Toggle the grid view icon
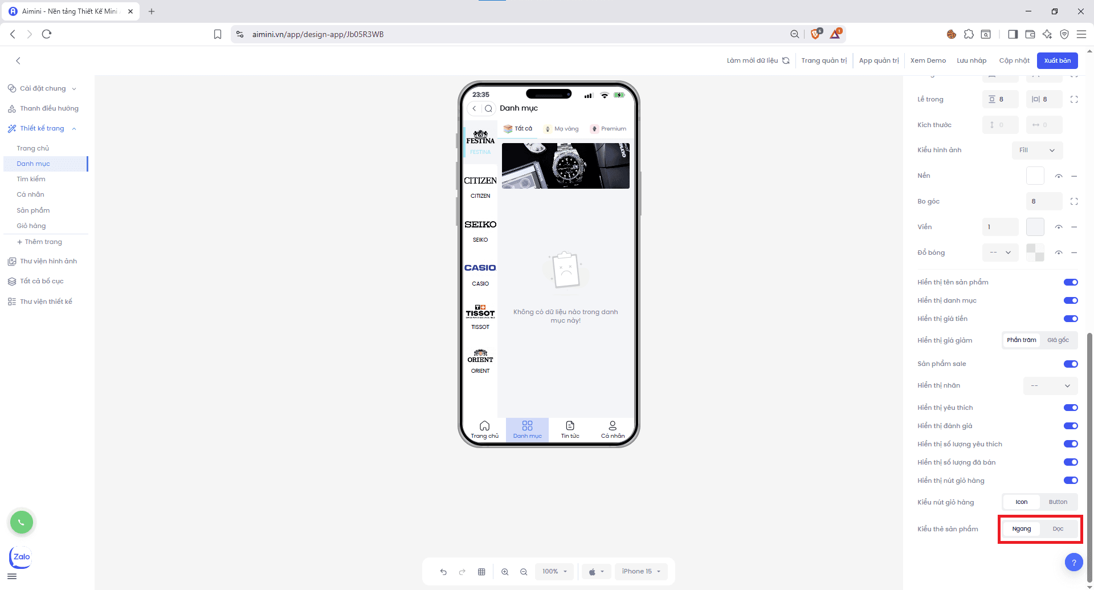The width and height of the screenshot is (1094, 590). click(481, 572)
